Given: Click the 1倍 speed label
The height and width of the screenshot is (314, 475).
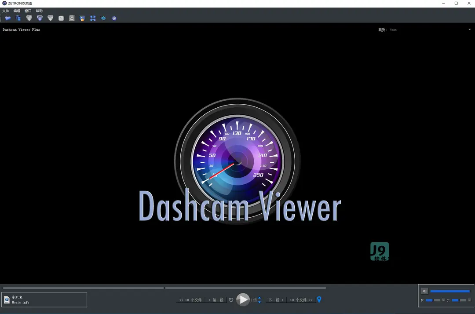Looking at the screenshot, I should [254, 300].
